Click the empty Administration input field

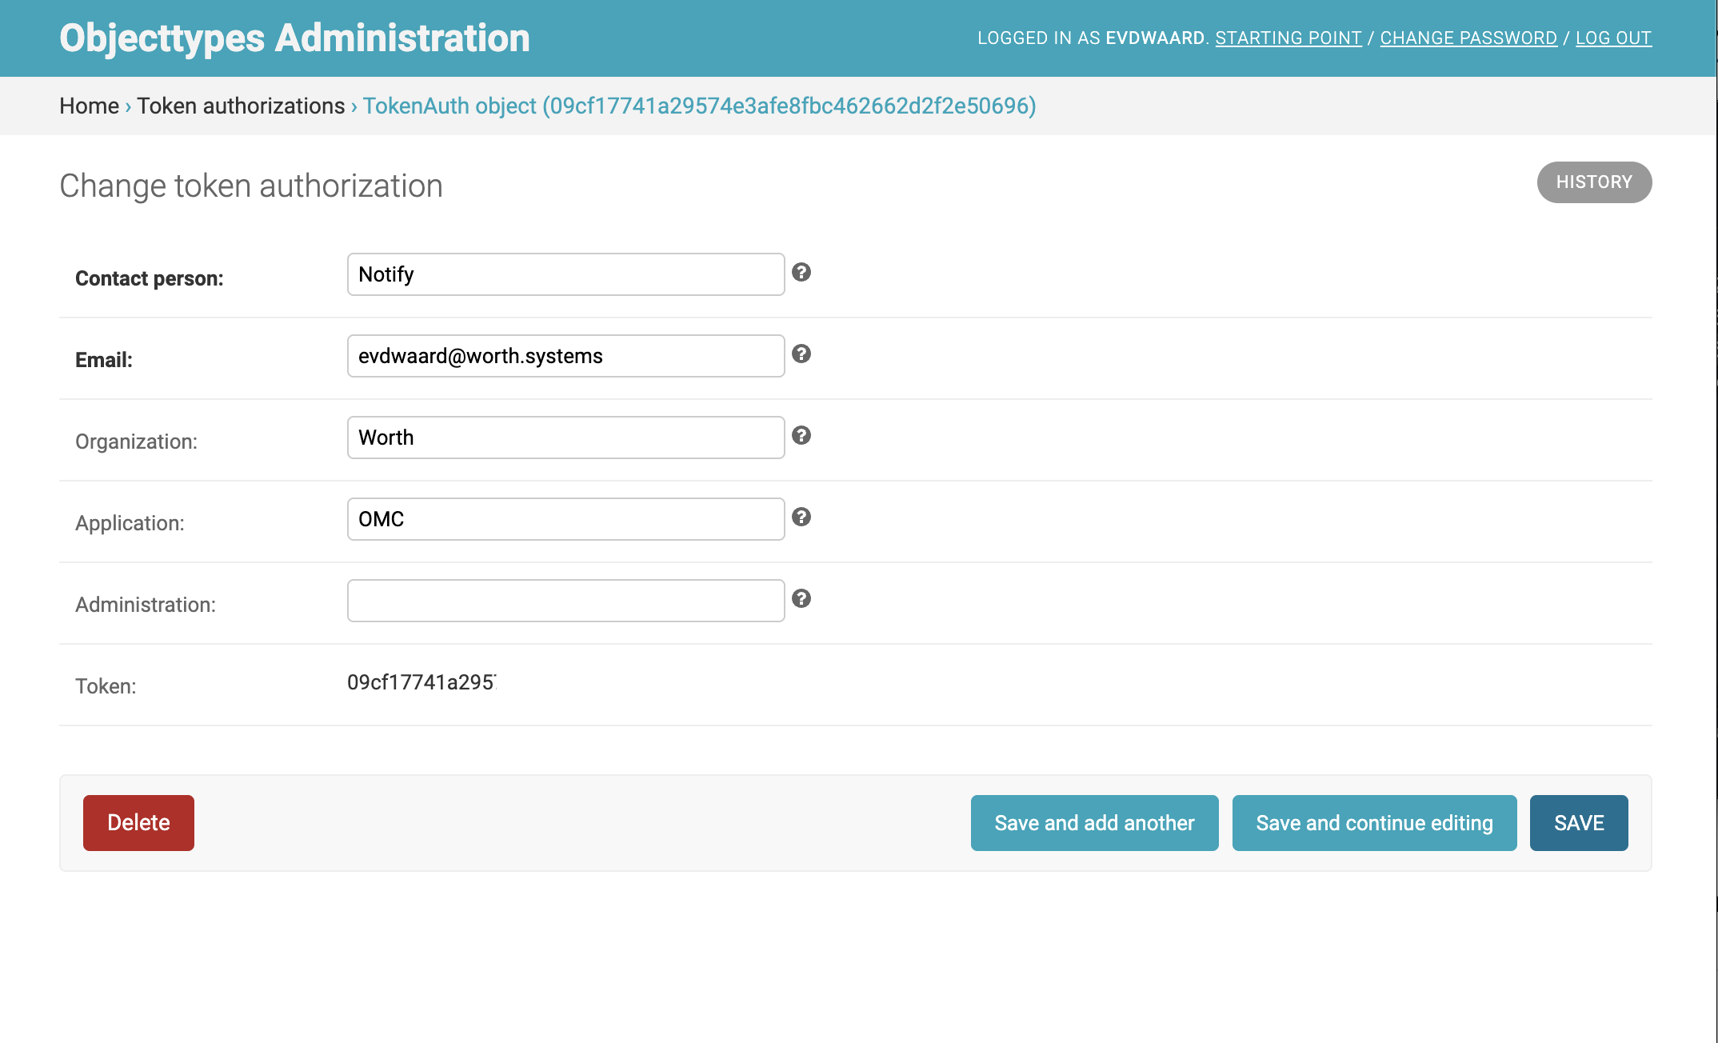click(565, 601)
